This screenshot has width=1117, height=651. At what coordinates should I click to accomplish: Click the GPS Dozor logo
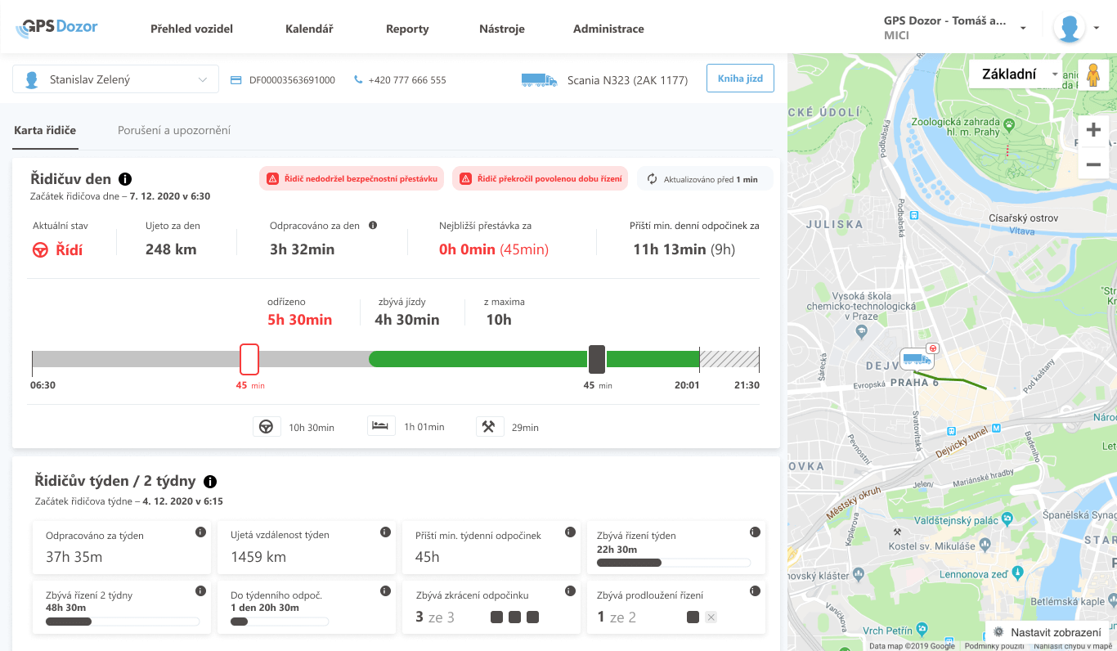click(x=57, y=28)
